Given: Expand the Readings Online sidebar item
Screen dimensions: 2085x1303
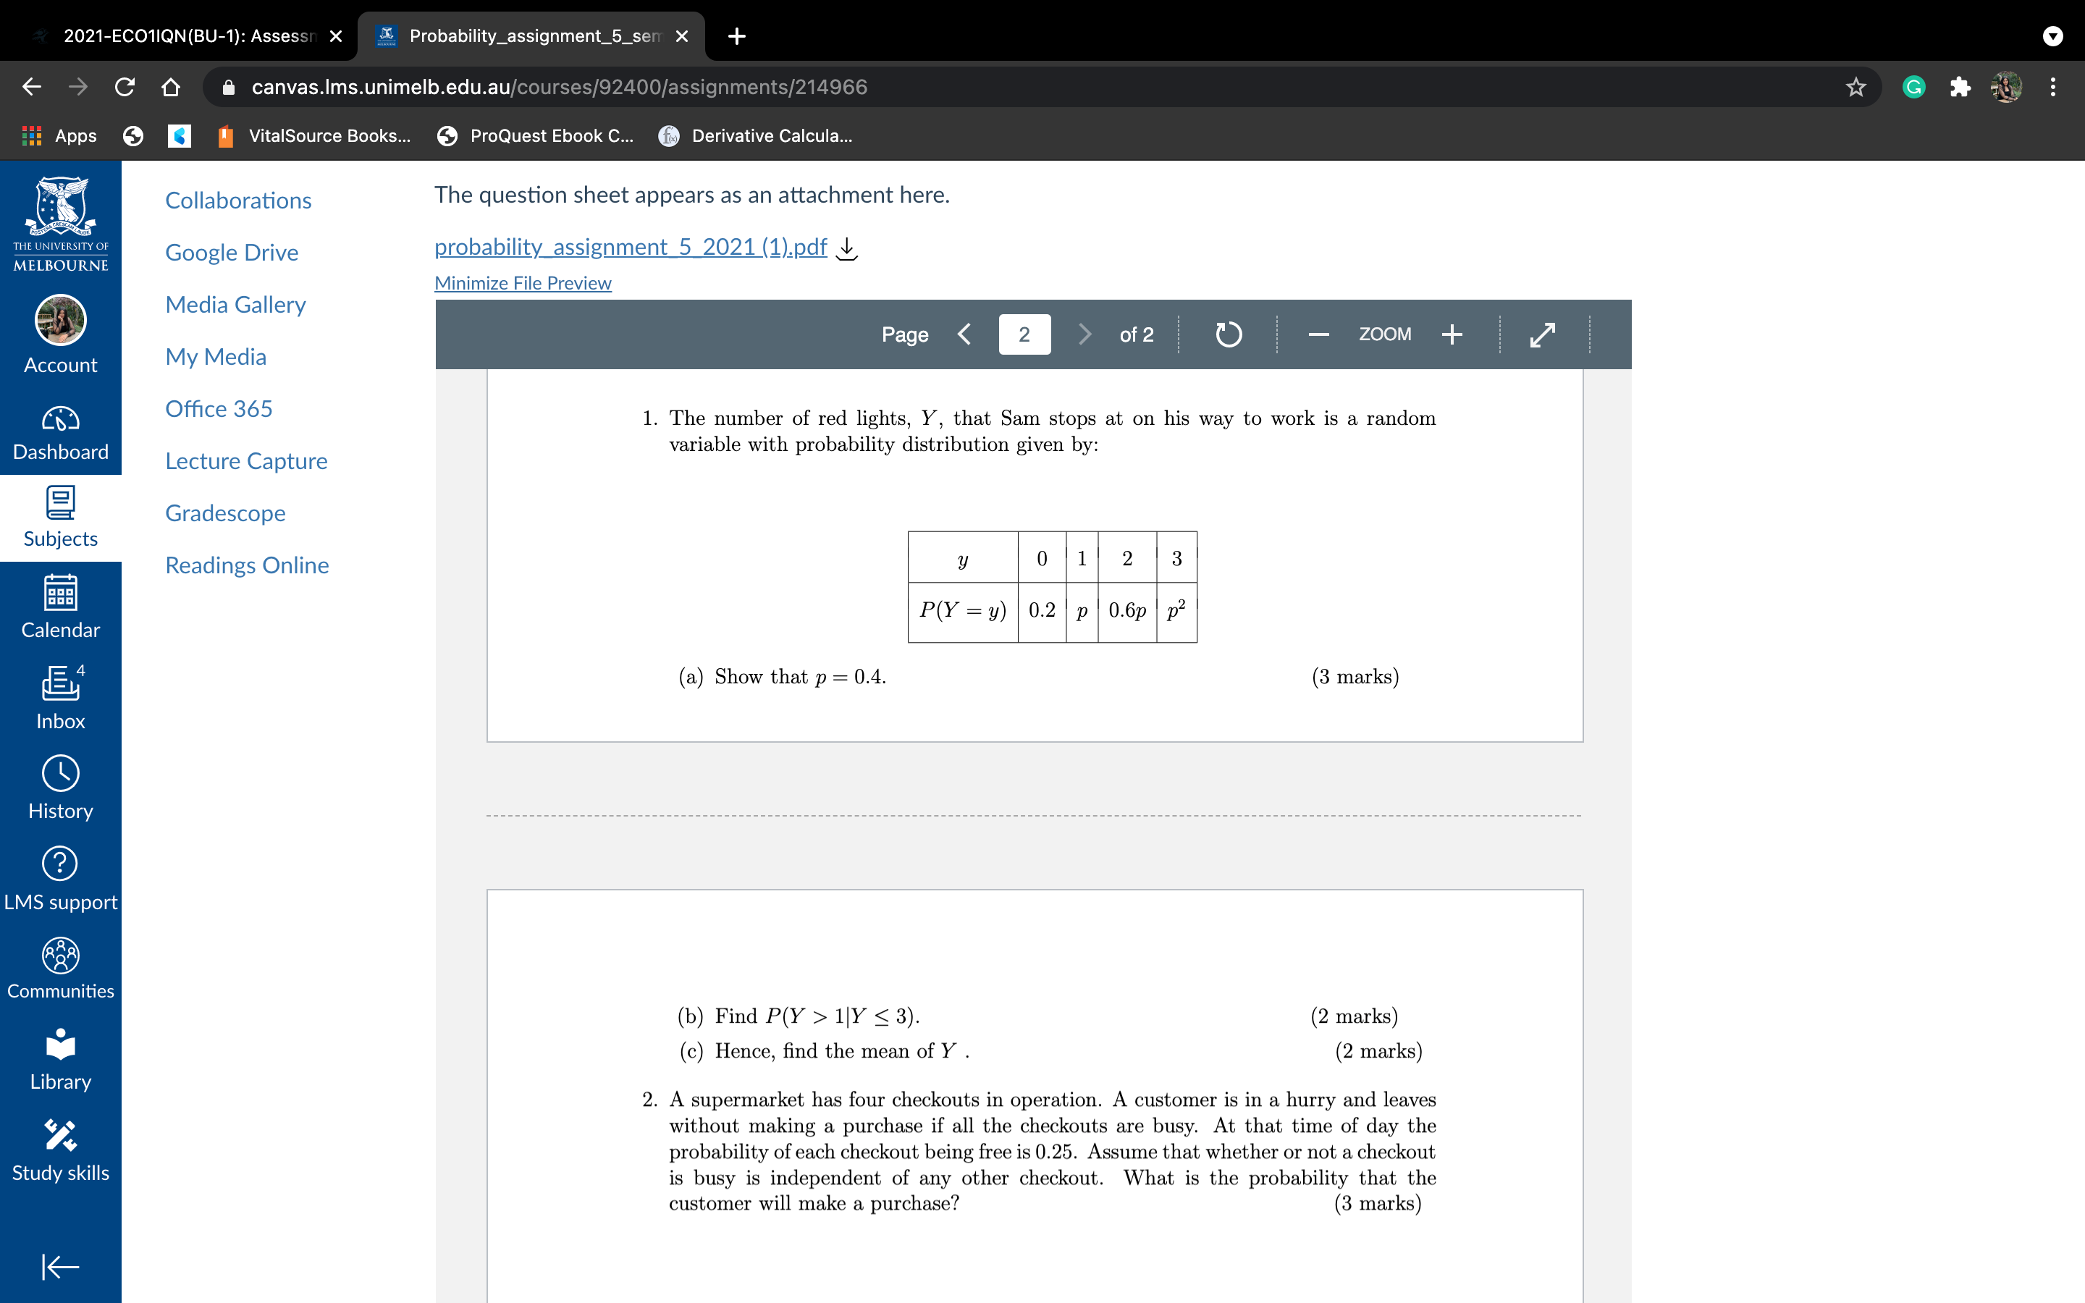Looking at the screenshot, I should tap(246, 565).
